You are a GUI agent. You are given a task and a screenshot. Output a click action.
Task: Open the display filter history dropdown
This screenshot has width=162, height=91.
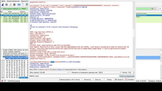pos(158,9)
